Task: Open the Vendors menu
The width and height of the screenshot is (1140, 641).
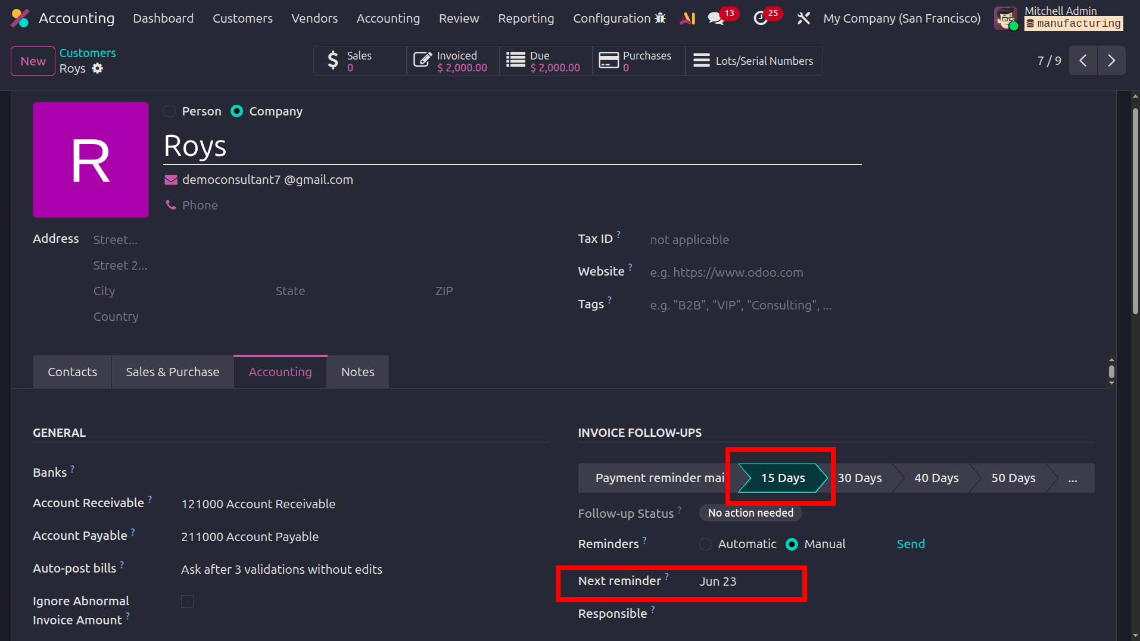Action: (x=314, y=18)
